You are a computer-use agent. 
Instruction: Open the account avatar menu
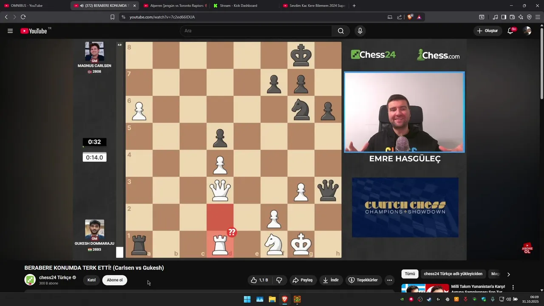[527, 31]
